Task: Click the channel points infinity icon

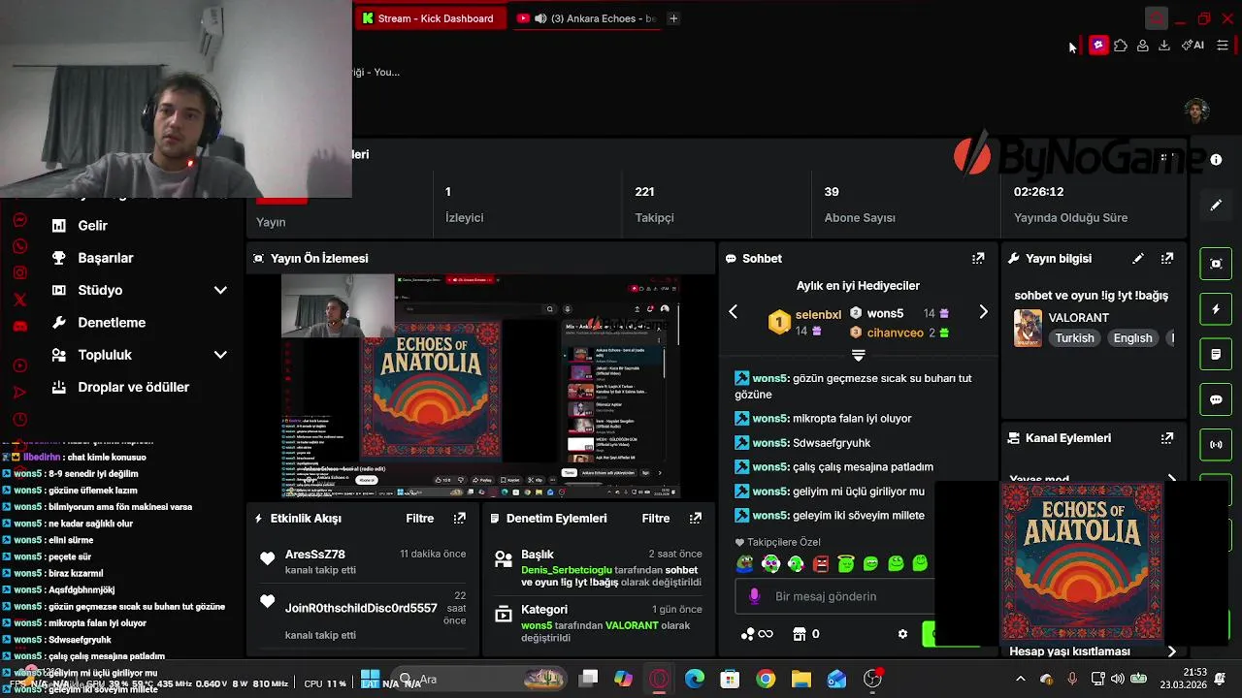Action: [757, 634]
